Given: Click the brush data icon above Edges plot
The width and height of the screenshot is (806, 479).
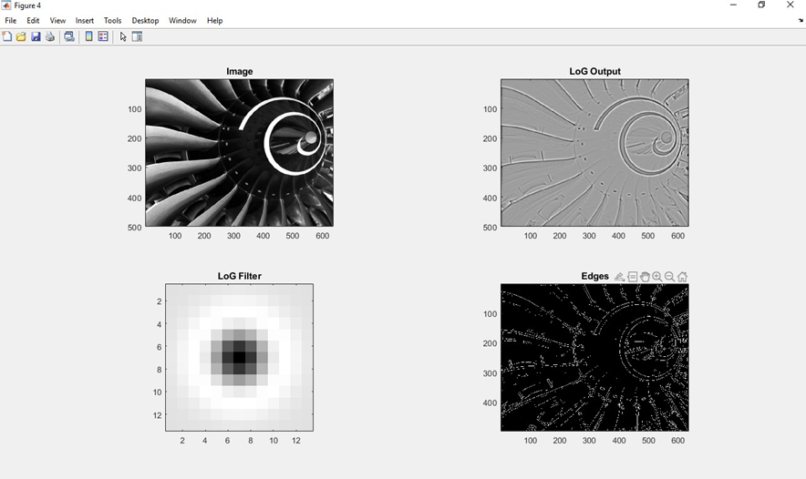Looking at the screenshot, I should click(x=619, y=277).
